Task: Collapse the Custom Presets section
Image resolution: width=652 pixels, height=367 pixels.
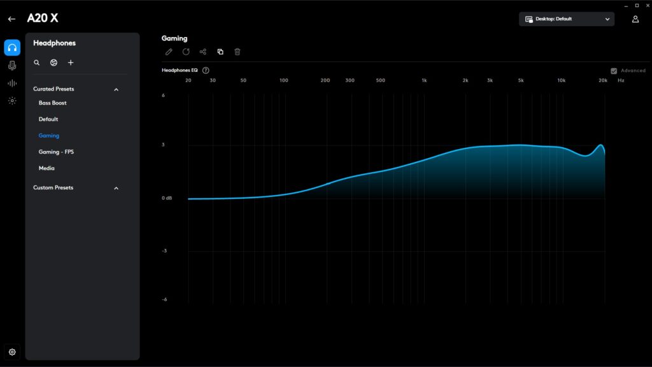Action: coord(116,188)
